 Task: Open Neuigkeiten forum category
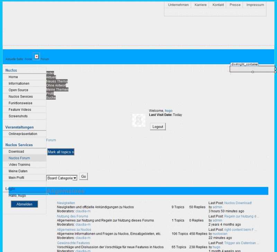coord(66,203)
